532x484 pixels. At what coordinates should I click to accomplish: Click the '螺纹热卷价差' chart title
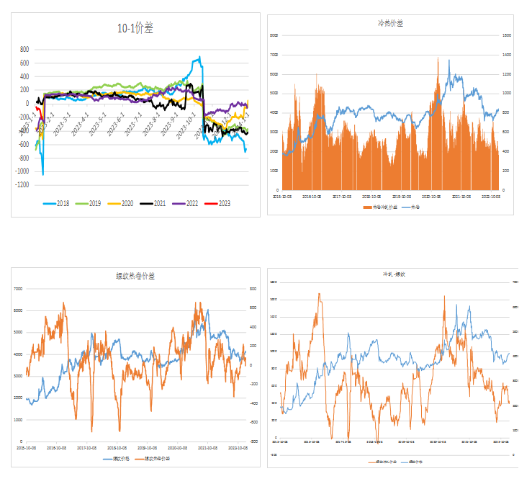pyautogui.click(x=135, y=276)
